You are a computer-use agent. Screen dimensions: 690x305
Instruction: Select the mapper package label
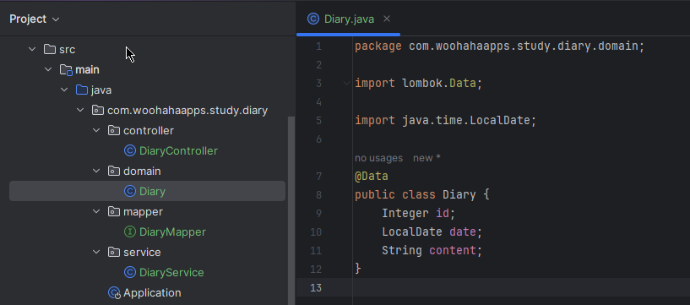point(143,212)
